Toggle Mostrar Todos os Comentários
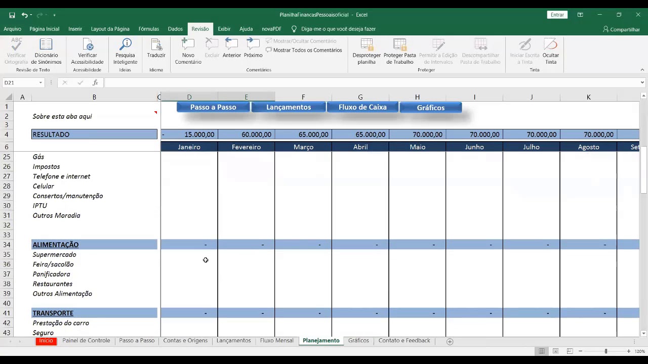The image size is (648, 364). point(304,50)
